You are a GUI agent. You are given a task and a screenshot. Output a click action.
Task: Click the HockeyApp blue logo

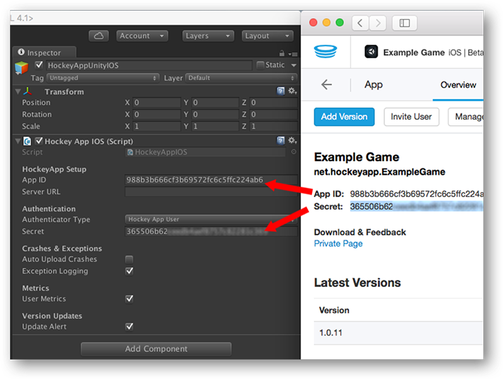[x=326, y=52]
